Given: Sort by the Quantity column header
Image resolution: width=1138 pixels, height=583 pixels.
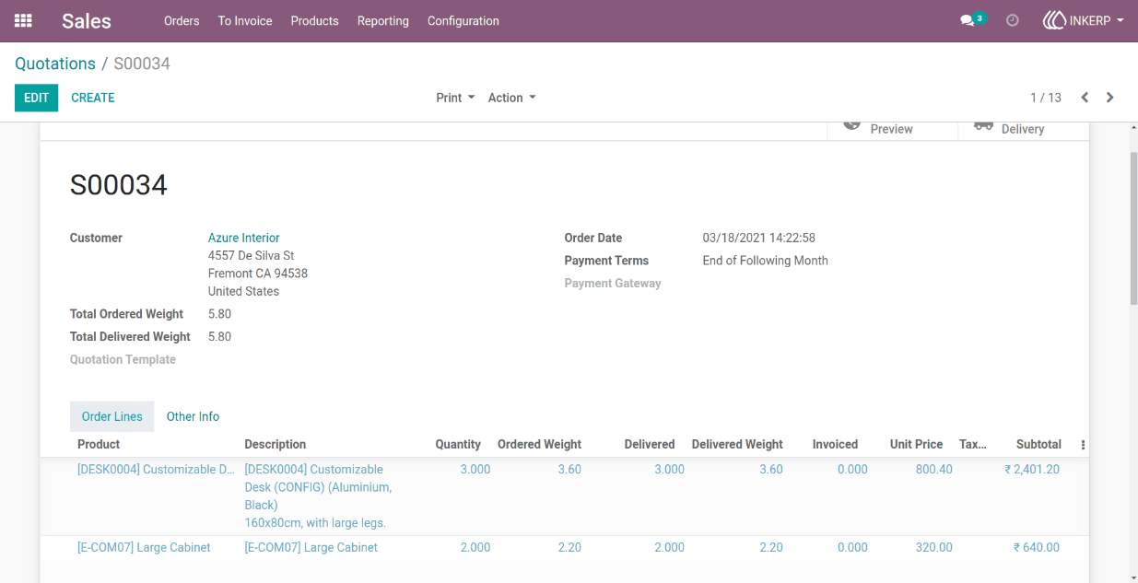Looking at the screenshot, I should pyautogui.click(x=458, y=444).
